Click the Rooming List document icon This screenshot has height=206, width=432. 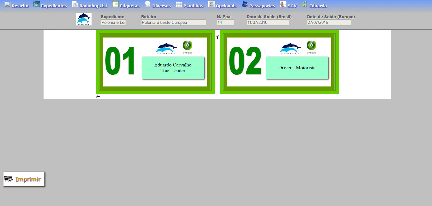click(75, 4)
